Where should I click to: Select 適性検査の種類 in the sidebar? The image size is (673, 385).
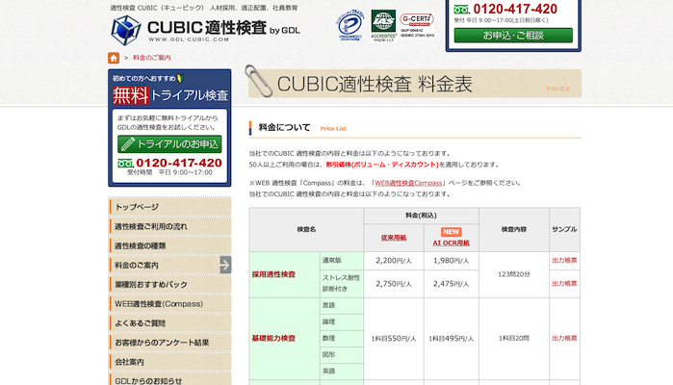coord(169,245)
